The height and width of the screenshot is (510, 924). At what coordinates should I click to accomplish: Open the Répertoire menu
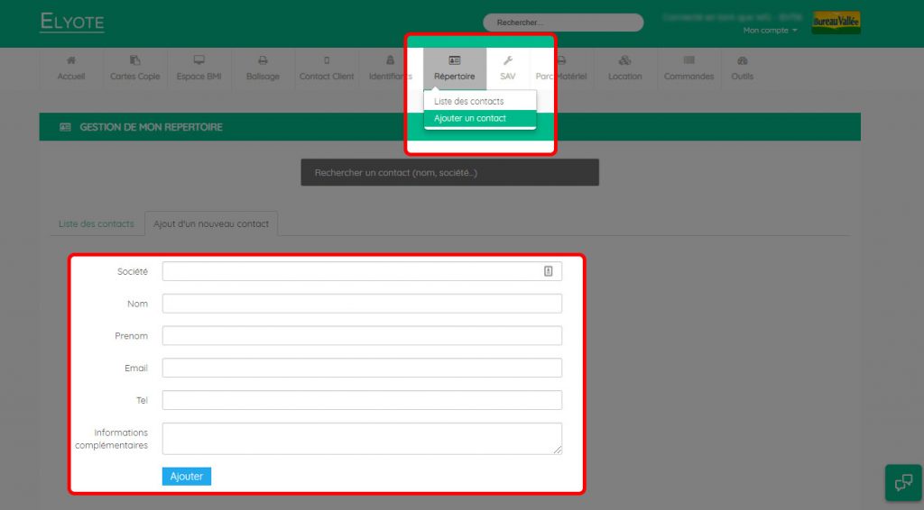click(x=455, y=68)
